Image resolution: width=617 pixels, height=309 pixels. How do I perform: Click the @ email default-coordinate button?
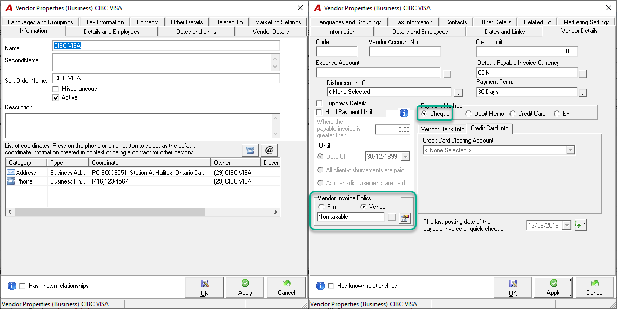coord(269,150)
